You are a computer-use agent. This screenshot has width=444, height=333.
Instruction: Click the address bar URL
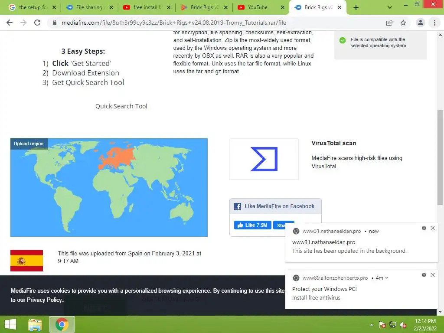pyautogui.click(x=174, y=23)
